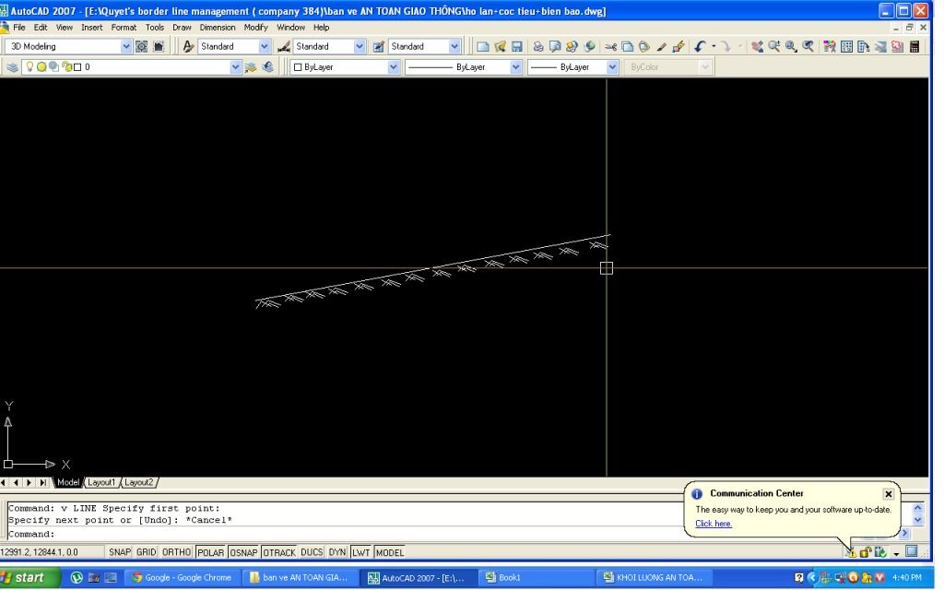
Task: Open the Format menu
Action: point(124,27)
